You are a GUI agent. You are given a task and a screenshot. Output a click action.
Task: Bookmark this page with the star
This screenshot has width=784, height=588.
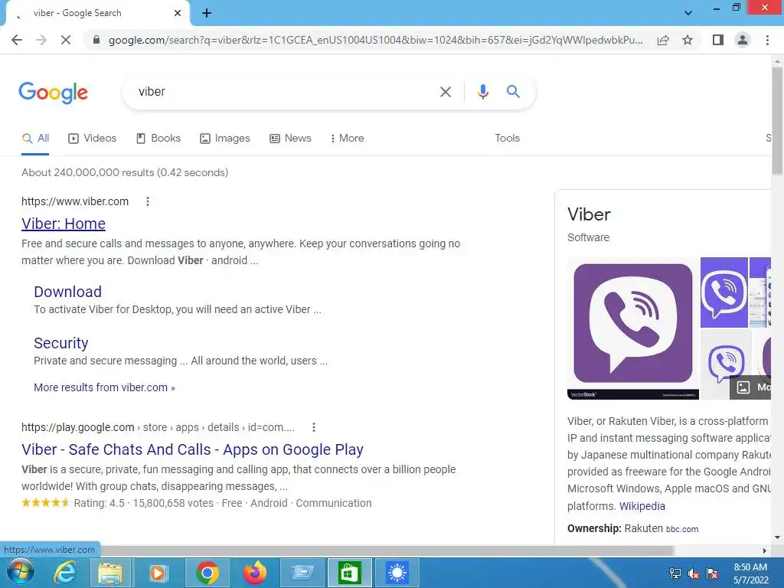click(x=688, y=40)
